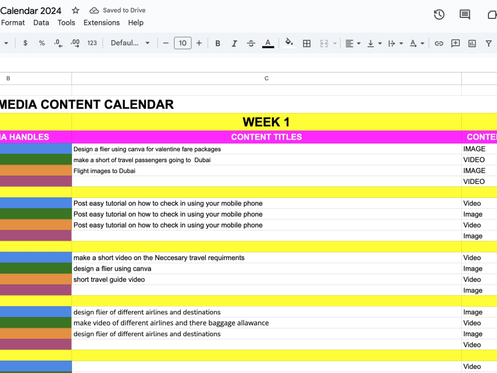Open the font family dropdown Defaul...
The height and width of the screenshot is (373, 497).
(x=130, y=43)
